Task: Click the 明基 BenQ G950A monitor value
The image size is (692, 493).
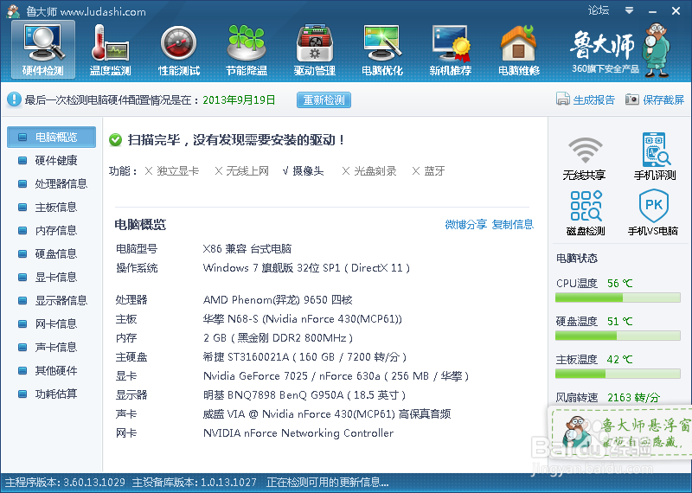Action: click(x=304, y=395)
